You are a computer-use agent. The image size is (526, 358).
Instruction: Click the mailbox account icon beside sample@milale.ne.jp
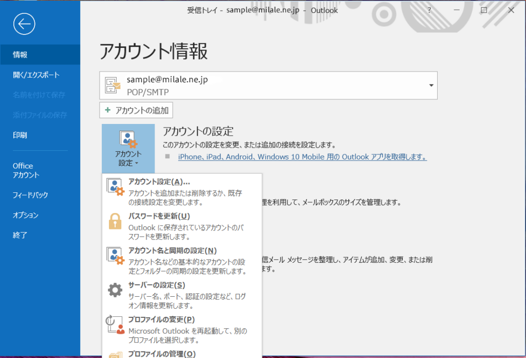click(112, 85)
